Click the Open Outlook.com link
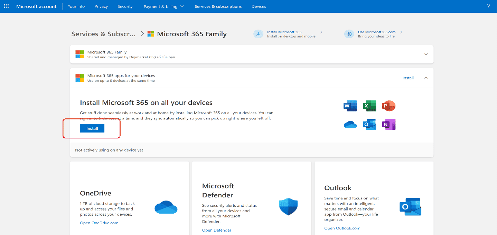 [x=342, y=228]
